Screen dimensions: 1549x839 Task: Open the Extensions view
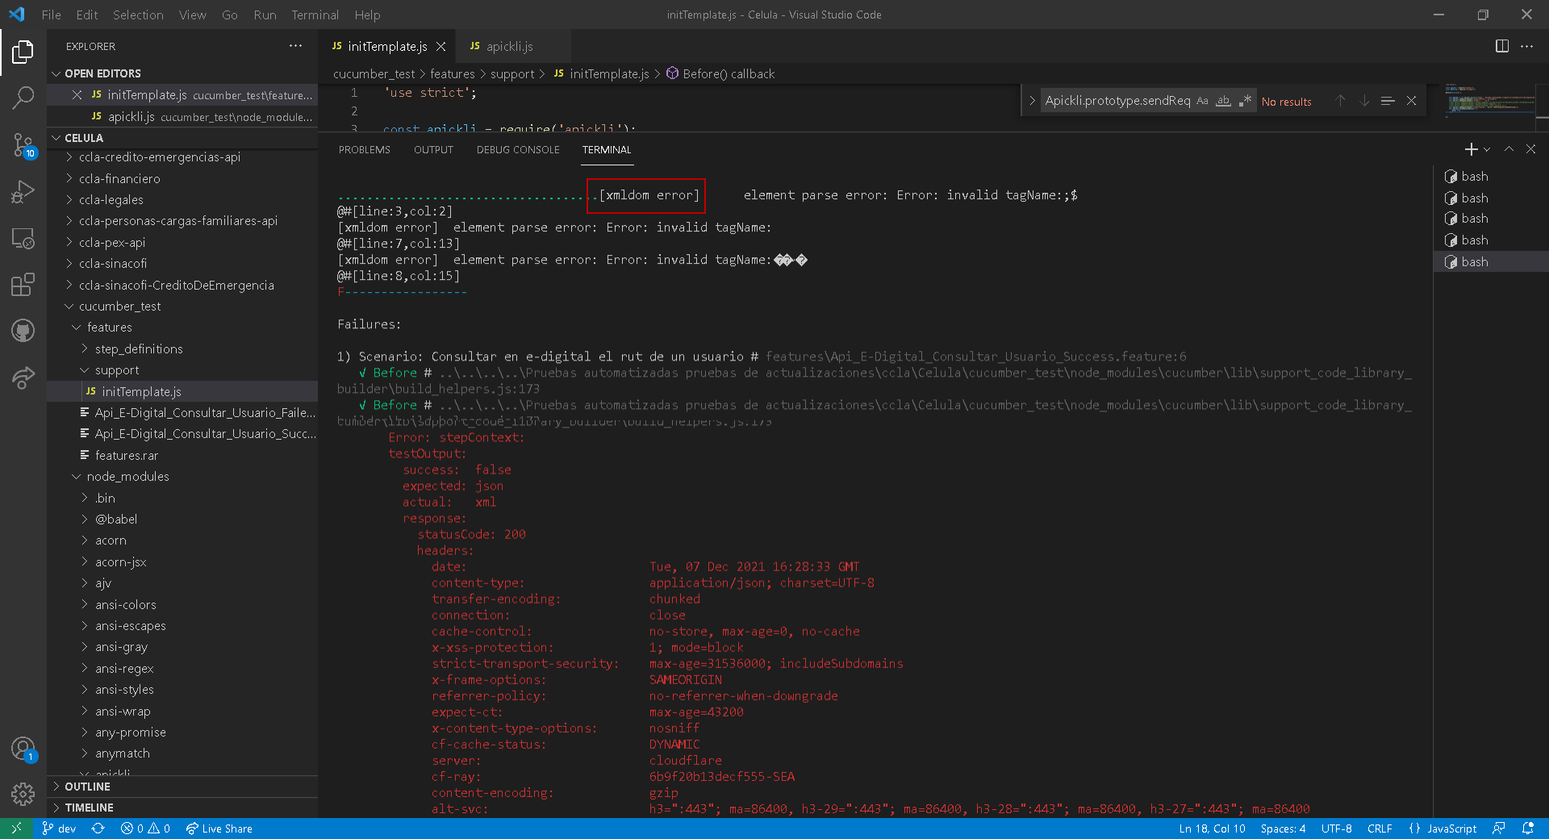pos(23,285)
